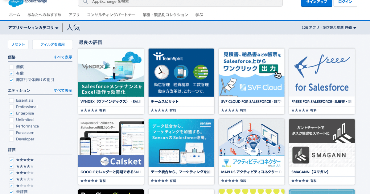Click データ統合から、マーケティング card title
This screenshot has height=194, width=370.
pos(181,172)
